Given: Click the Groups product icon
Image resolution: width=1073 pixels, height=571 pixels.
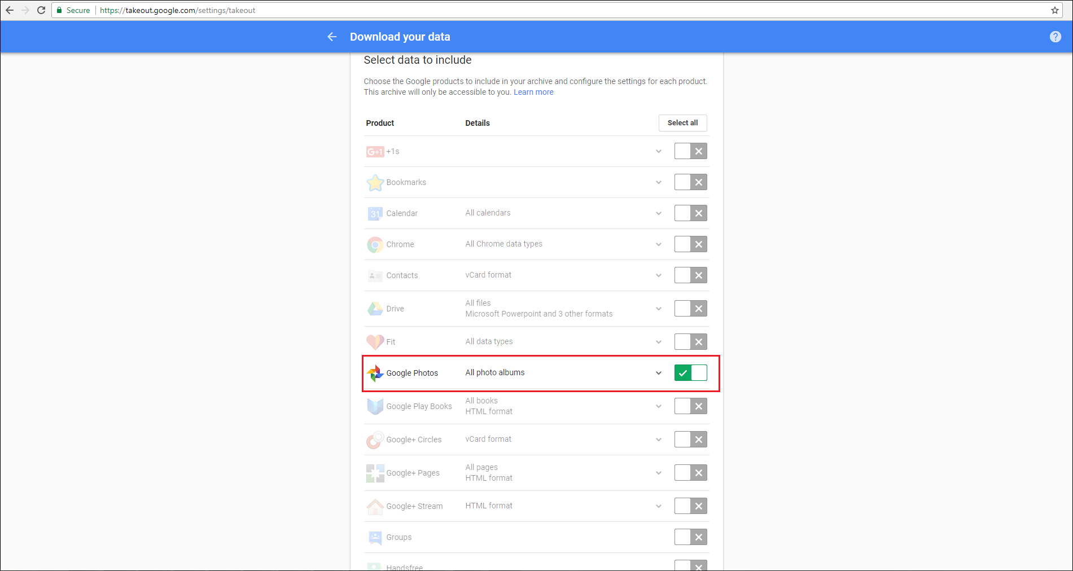Looking at the screenshot, I should pyautogui.click(x=375, y=537).
